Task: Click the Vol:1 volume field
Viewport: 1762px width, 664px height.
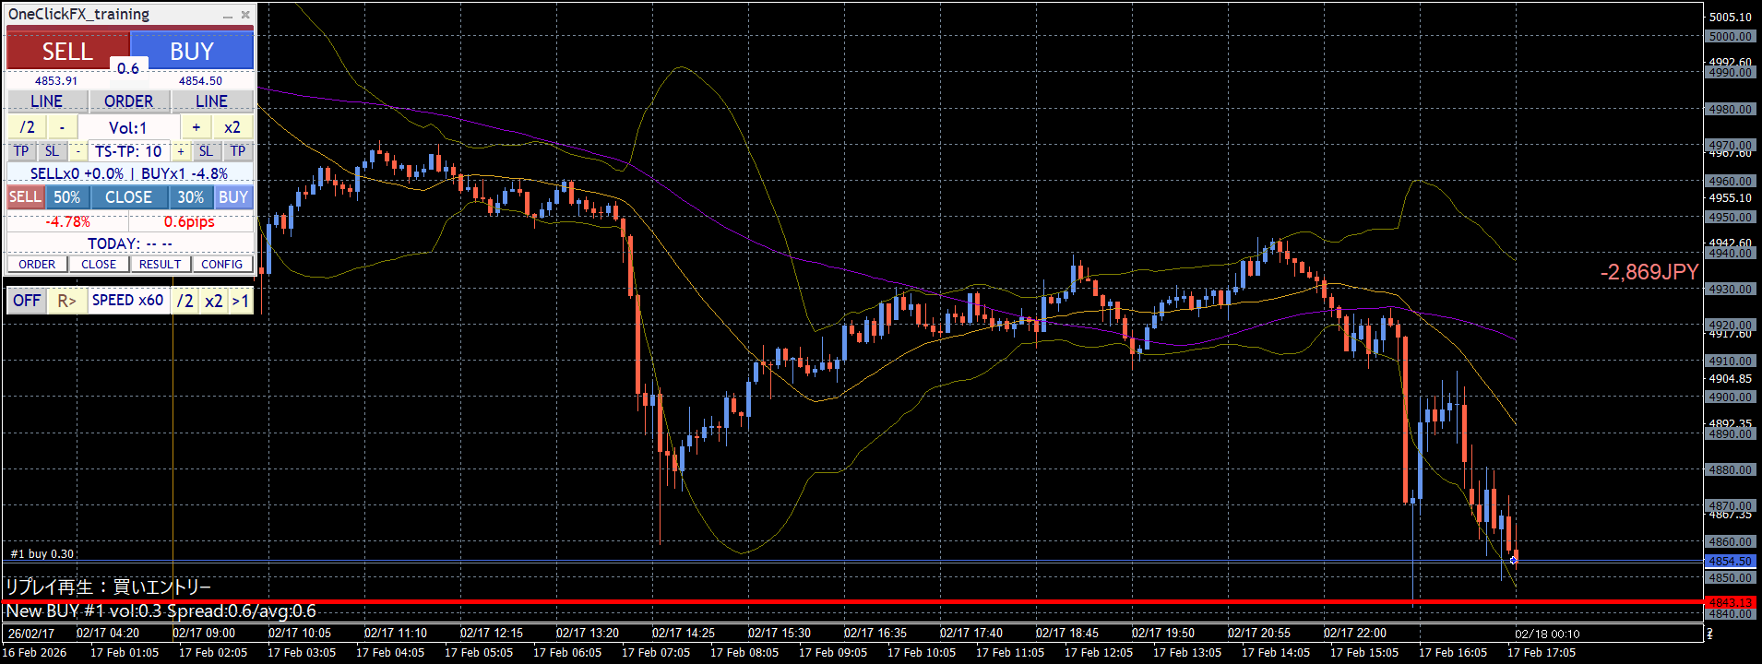Action: [x=128, y=127]
